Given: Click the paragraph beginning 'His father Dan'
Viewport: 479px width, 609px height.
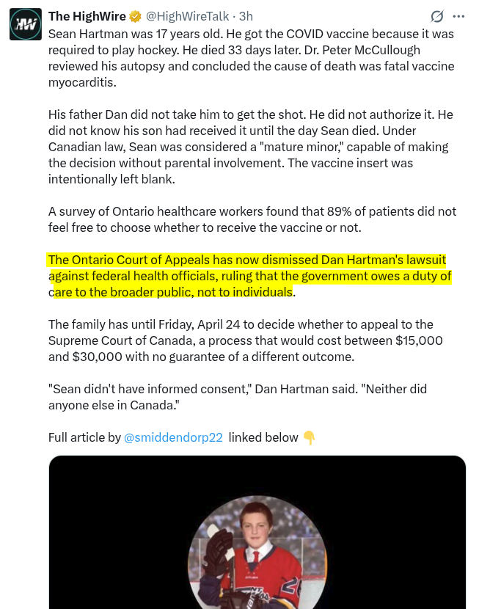Looking at the screenshot, I should tap(249, 147).
